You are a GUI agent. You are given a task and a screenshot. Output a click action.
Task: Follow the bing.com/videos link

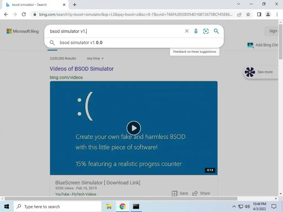tap(66, 77)
